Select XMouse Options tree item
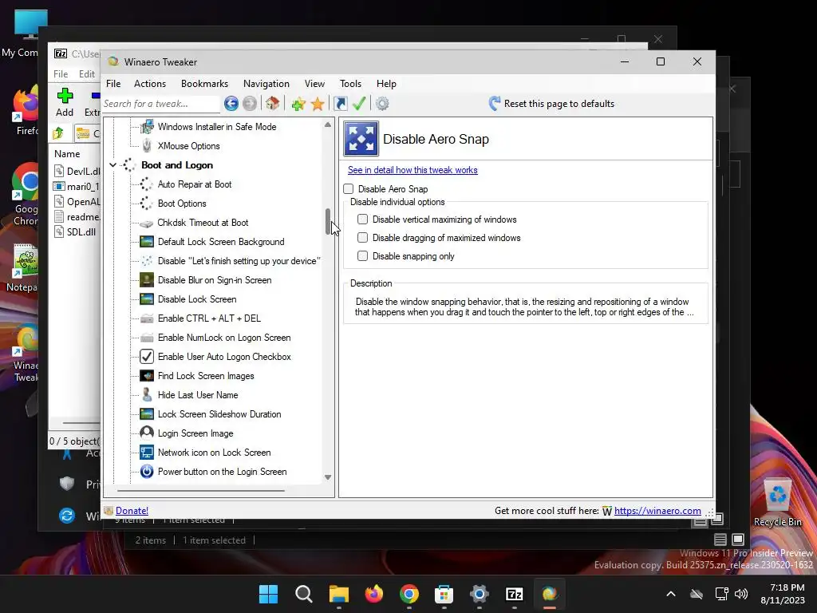 pos(188,146)
